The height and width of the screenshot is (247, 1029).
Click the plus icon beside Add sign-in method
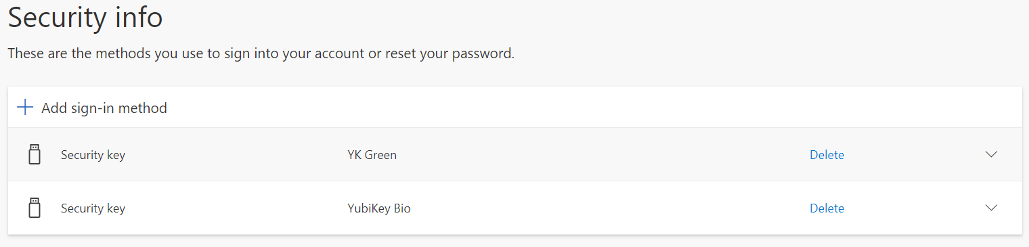pyautogui.click(x=25, y=108)
